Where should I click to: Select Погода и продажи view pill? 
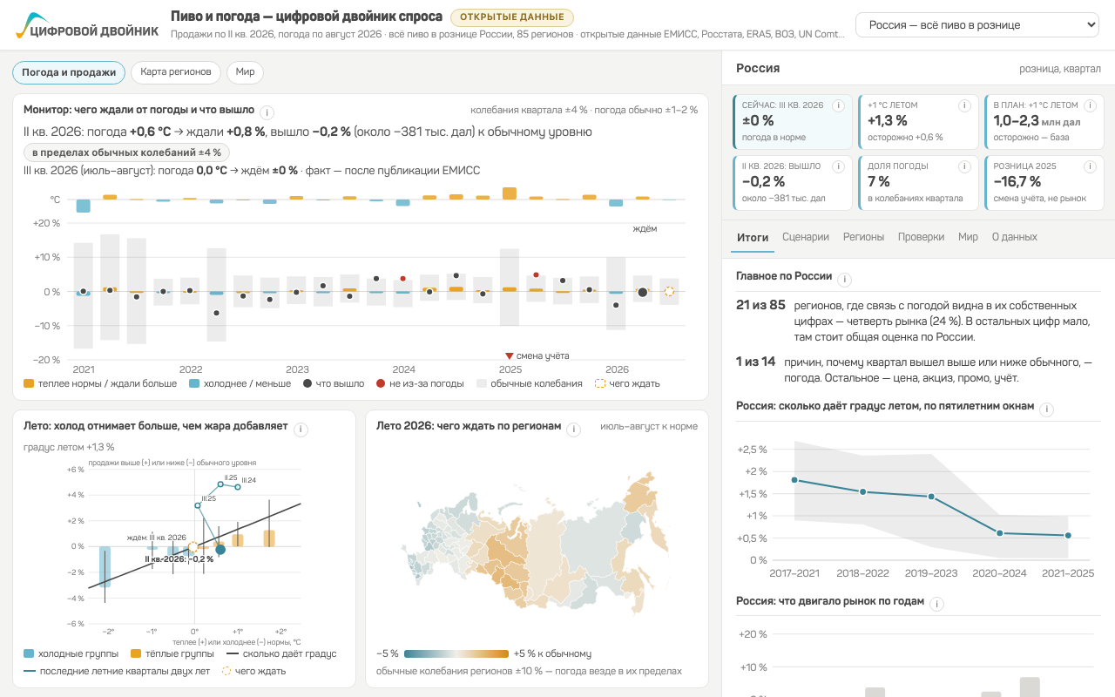point(69,72)
